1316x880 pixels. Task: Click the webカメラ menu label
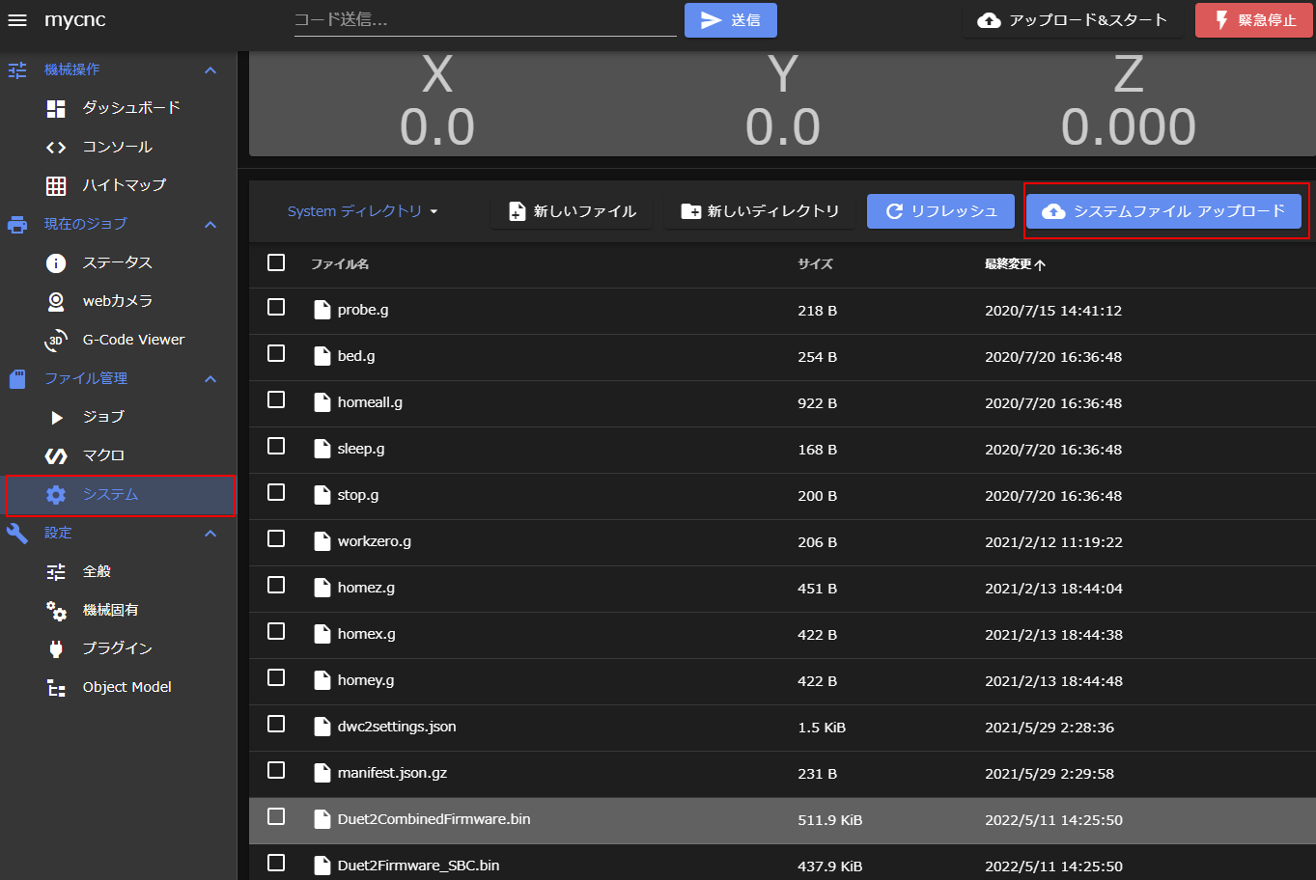pyautogui.click(x=118, y=301)
